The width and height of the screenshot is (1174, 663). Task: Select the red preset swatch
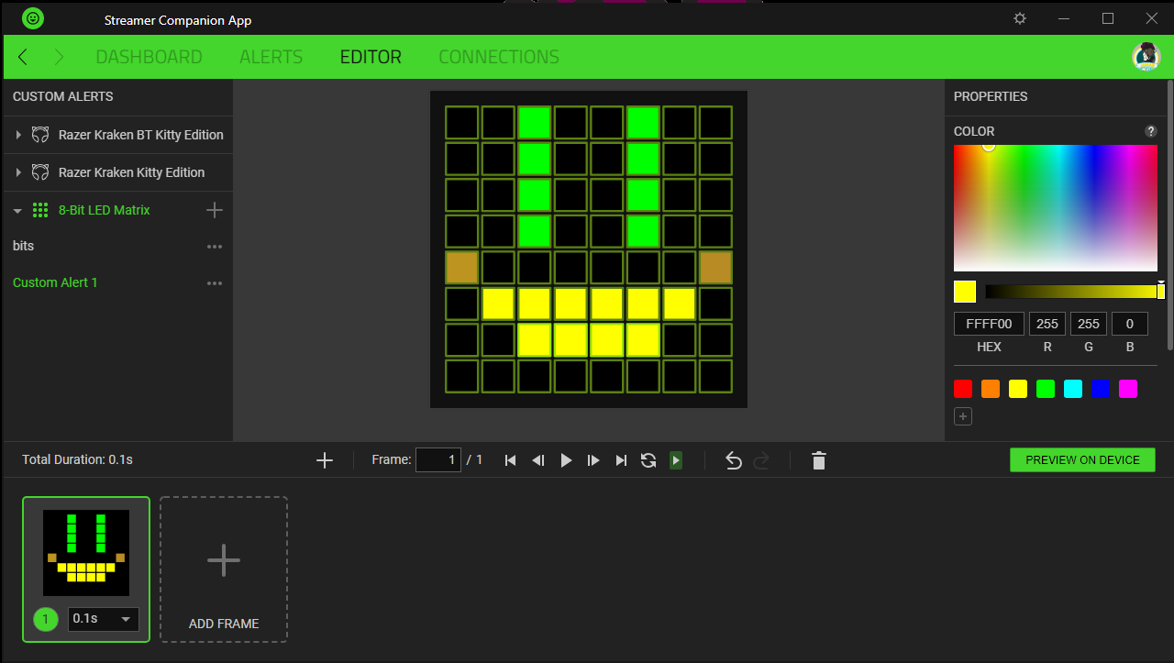[x=963, y=389]
